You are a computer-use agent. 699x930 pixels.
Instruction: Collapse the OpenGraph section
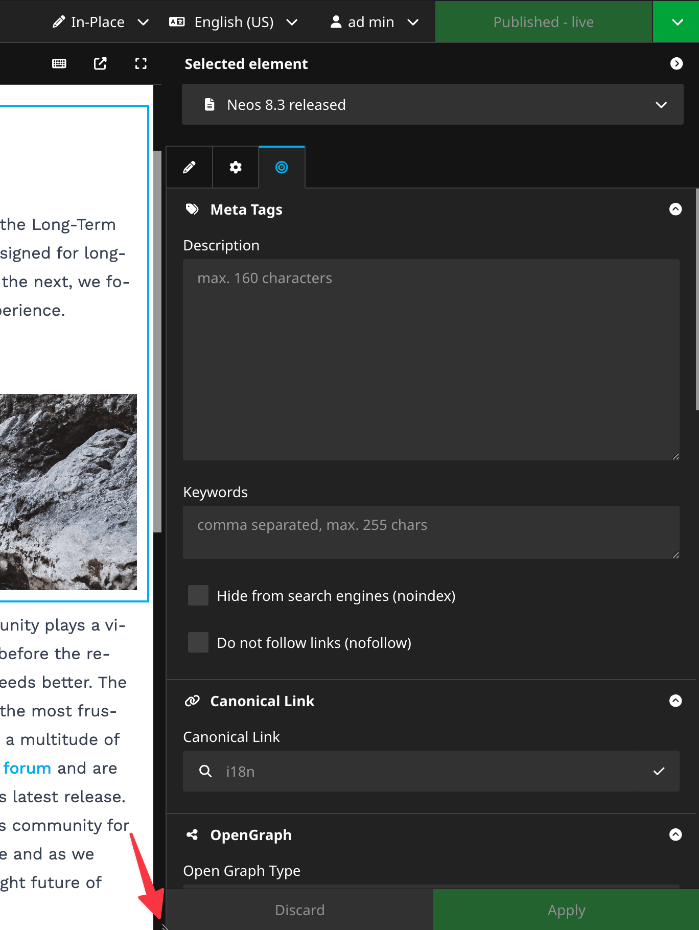pos(675,834)
